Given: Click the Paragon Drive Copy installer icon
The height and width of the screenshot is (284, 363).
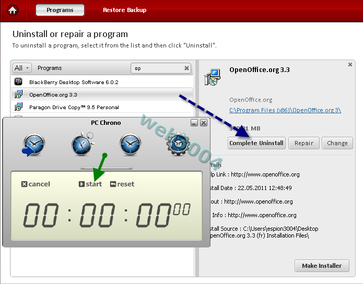Looking at the screenshot, I should [18, 106].
